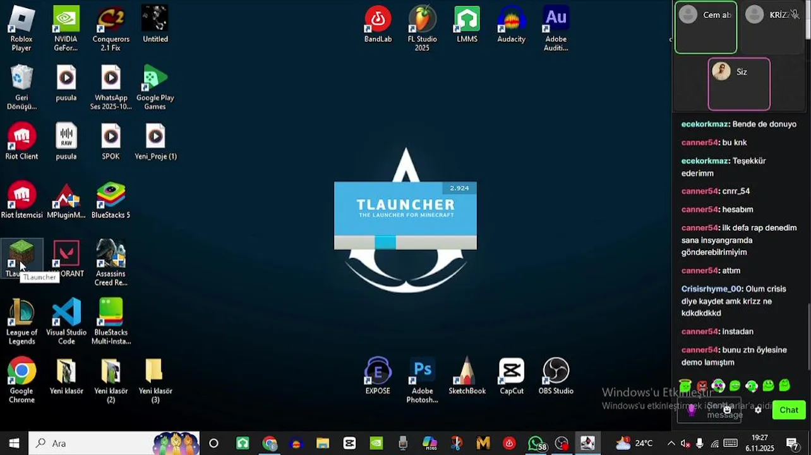The height and width of the screenshot is (455, 811).
Task: Launch LMMS desktop shortcut
Action: tap(467, 25)
